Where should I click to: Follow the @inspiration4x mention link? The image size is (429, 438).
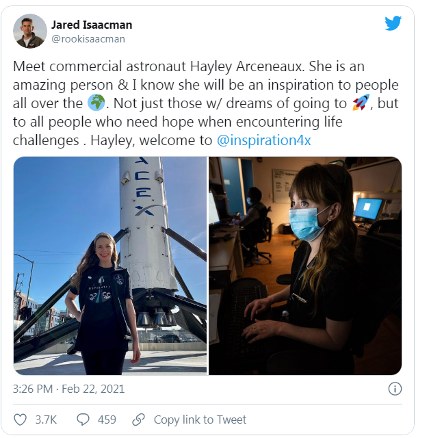pos(264,140)
